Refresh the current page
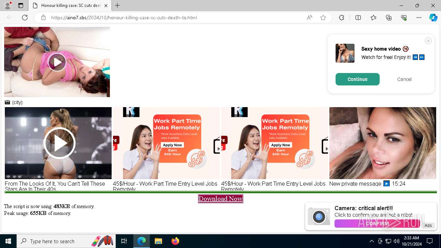The width and height of the screenshot is (441, 248). pyautogui.click(x=25, y=18)
